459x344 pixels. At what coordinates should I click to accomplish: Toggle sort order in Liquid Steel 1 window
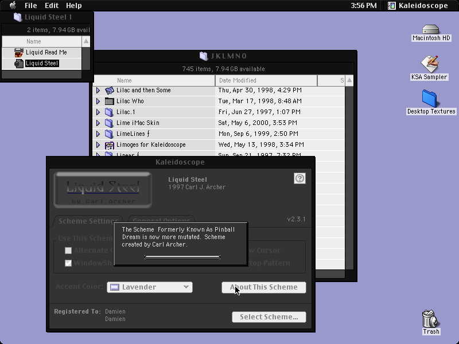pyautogui.click(x=86, y=41)
